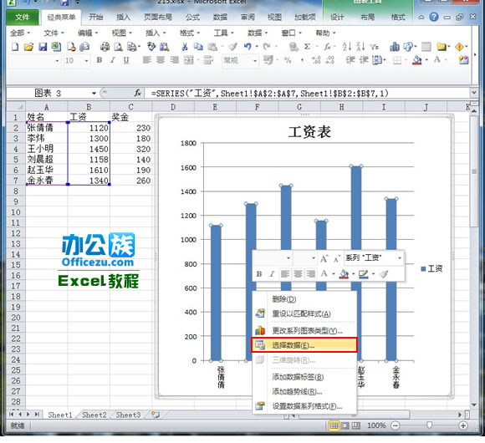
Task: Click the Cut scissors icon
Action: click(185, 47)
